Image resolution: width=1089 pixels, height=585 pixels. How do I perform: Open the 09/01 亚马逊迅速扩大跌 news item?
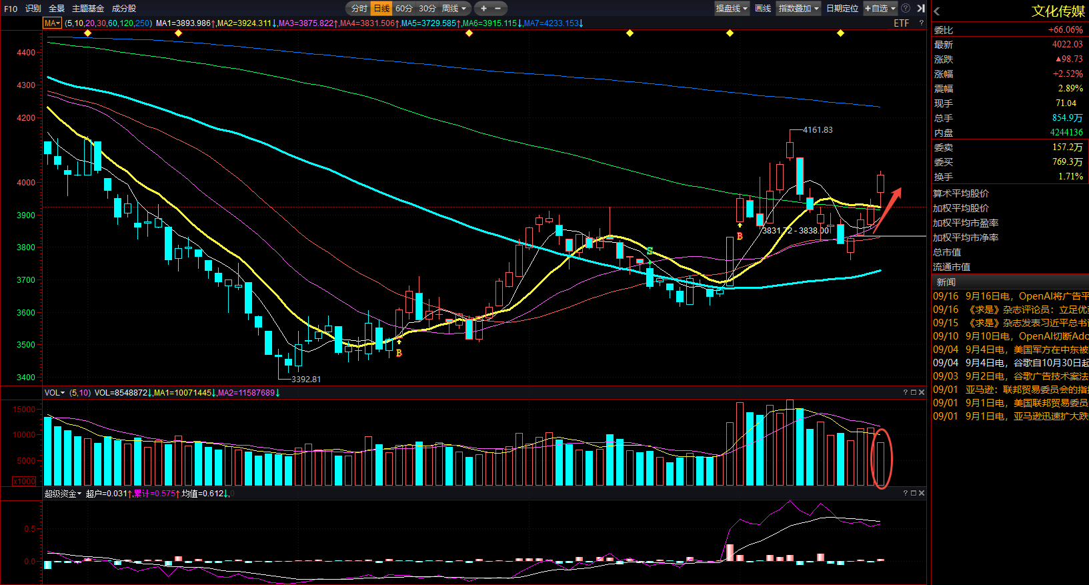(1010, 416)
